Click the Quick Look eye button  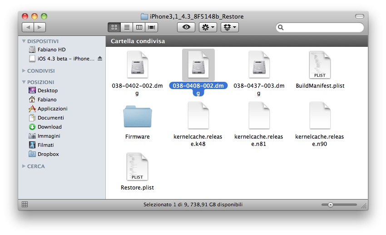[x=186, y=27]
